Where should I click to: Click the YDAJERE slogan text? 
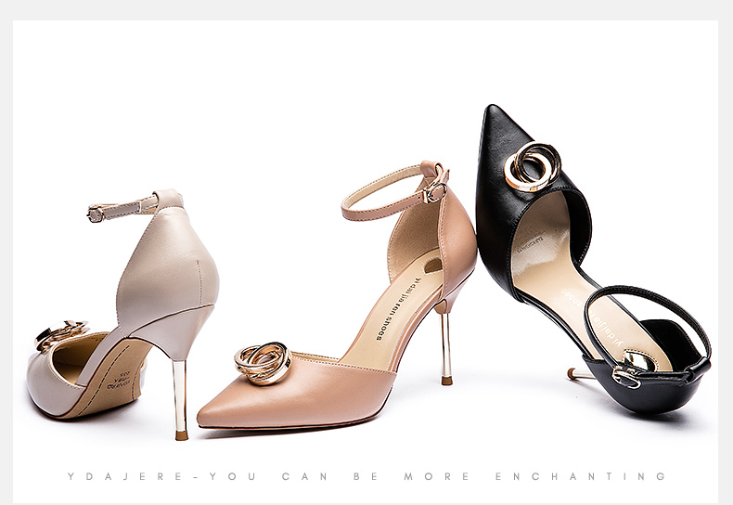coord(366,476)
